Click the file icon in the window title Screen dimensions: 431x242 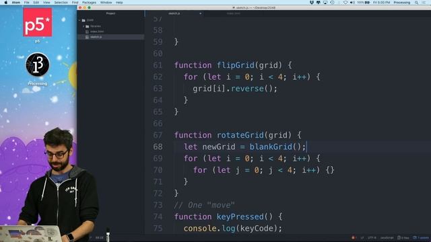[x=234, y=7]
